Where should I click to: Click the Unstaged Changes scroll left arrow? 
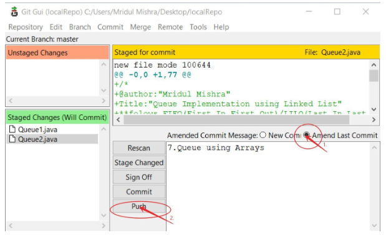click(11, 101)
